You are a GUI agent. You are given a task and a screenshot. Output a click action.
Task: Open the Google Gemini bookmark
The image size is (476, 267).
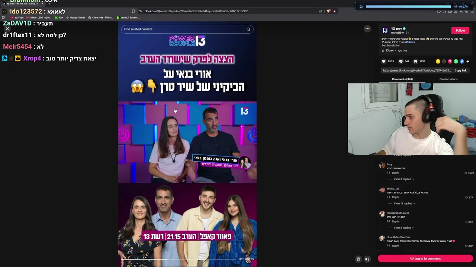click(75, 17)
